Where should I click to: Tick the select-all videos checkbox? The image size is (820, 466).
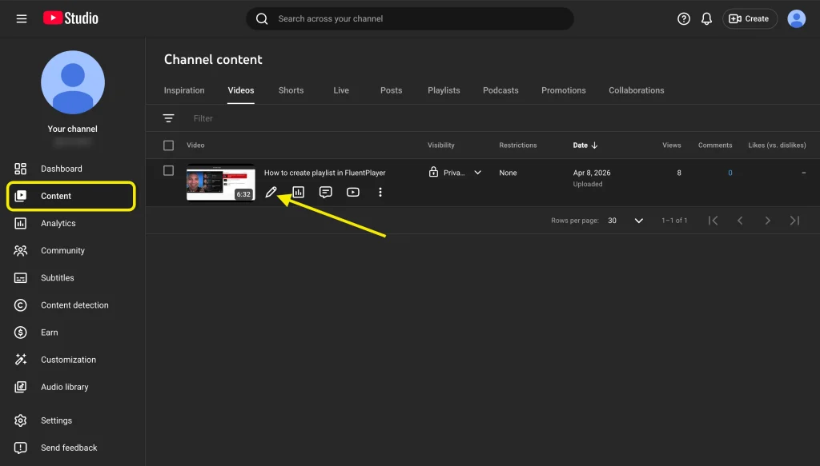pos(170,145)
